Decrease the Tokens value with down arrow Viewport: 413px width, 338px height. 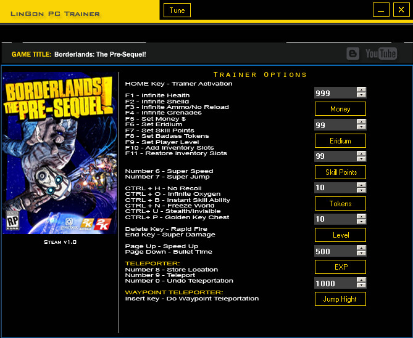[361, 190]
